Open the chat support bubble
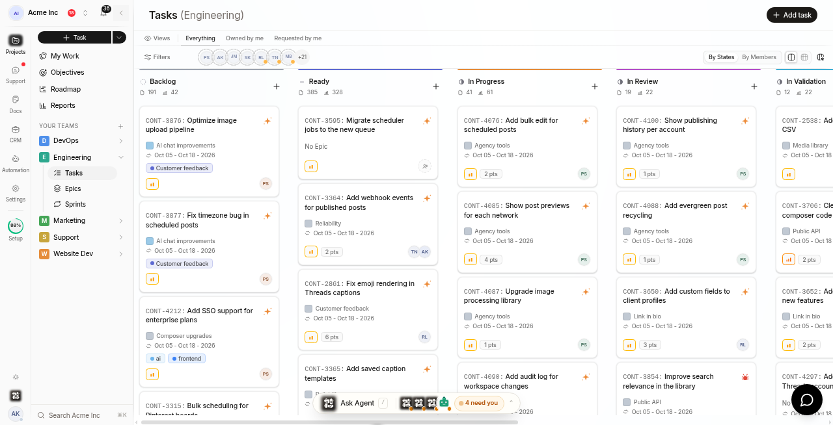Image resolution: width=833 pixels, height=425 pixels. point(807,400)
